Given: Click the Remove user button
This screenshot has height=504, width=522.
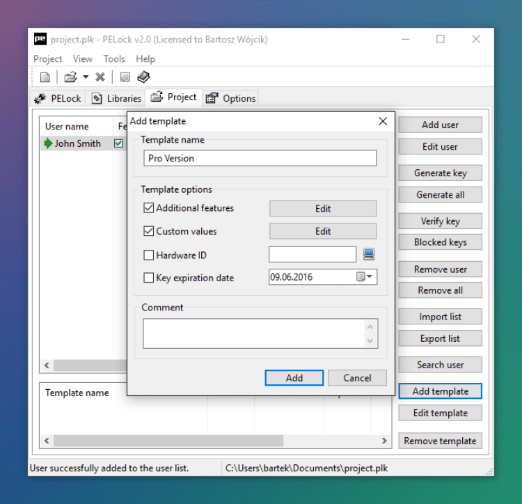Looking at the screenshot, I should (x=440, y=269).
